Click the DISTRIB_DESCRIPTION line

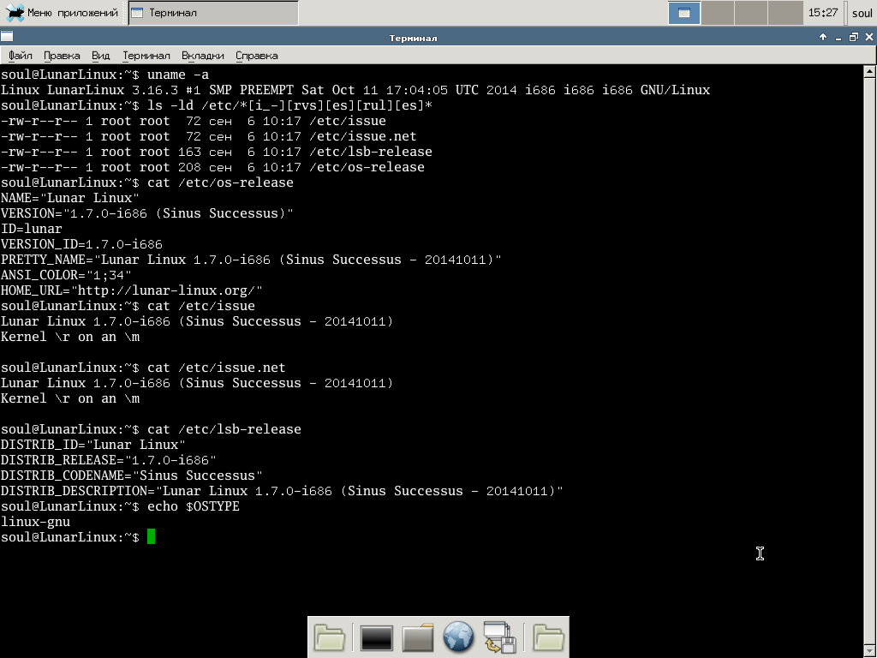282,491
